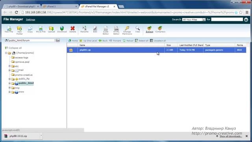Viewport: 252px width, 142px height.
Task: Open File Manager Settings link
Action: pos(31,20)
